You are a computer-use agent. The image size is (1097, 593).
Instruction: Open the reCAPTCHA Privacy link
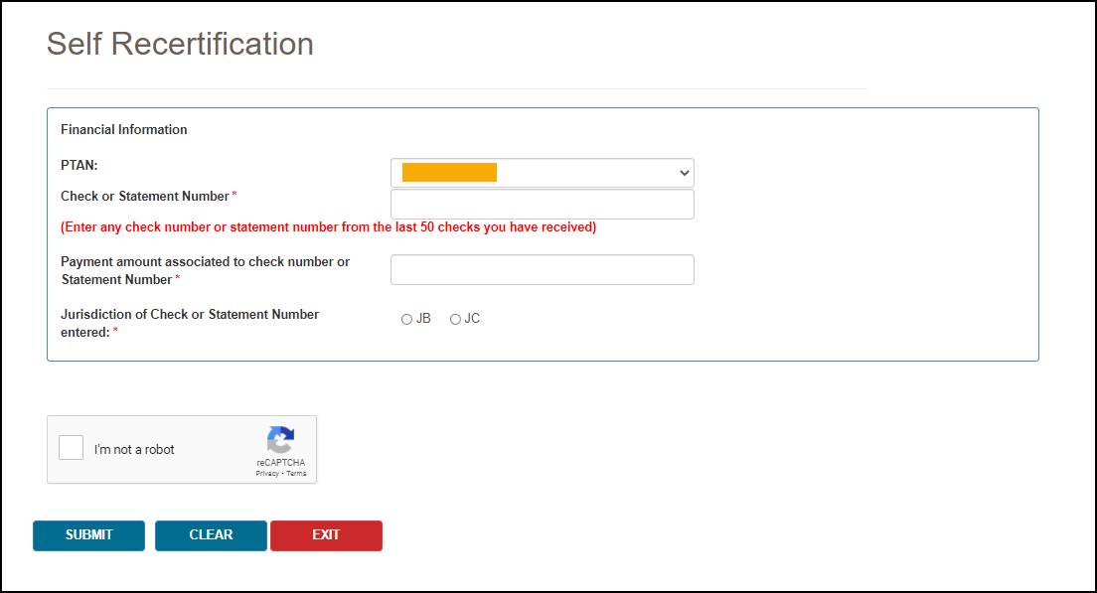(x=266, y=474)
